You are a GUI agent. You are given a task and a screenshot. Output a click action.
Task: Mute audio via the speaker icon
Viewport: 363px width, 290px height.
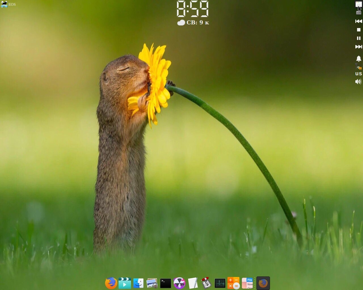point(358,82)
